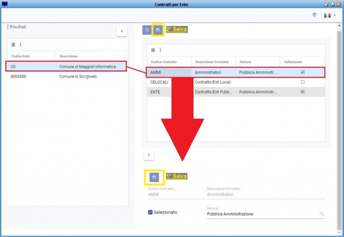
Task: Toggle the Selezionato checkbox in detail form
Action: click(150, 212)
